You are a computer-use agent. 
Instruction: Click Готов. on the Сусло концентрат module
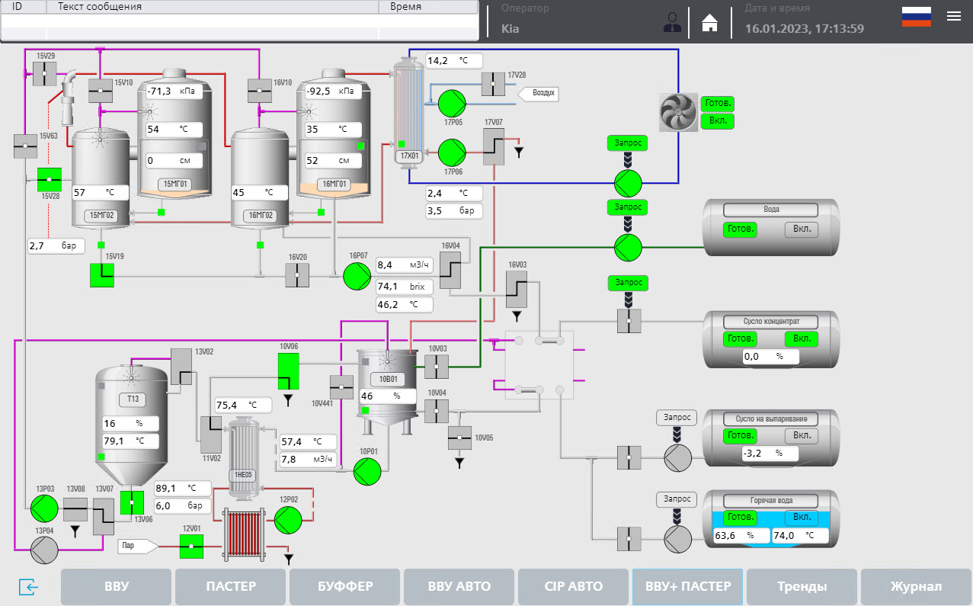point(739,339)
